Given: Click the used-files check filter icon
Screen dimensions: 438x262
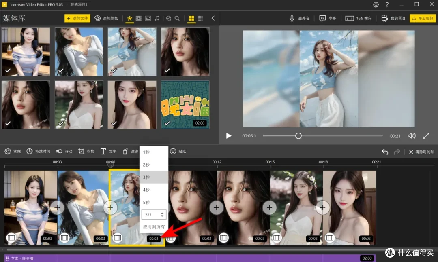Looking at the screenshot, I should click(168, 18).
